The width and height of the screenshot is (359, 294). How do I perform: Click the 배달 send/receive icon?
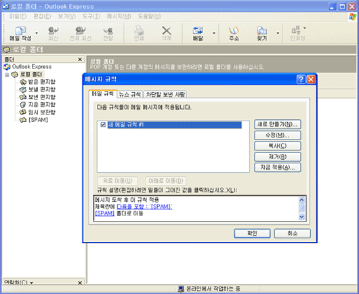point(198,30)
